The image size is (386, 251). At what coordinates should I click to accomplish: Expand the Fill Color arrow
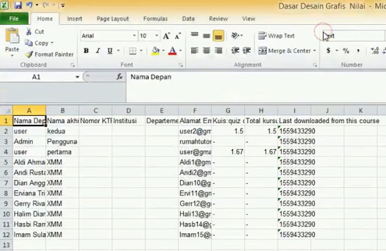[163, 51]
